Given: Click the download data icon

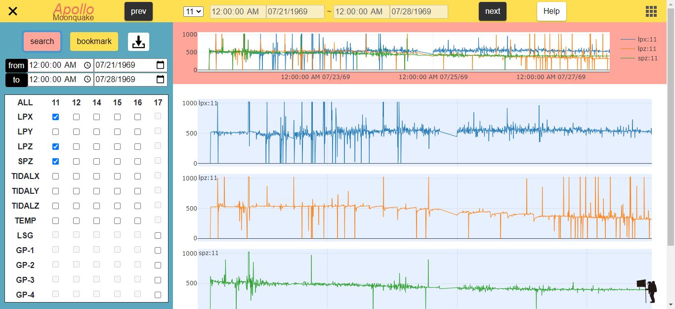Looking at the screenshot, I should pyautogui.click(x=138, y=42).
